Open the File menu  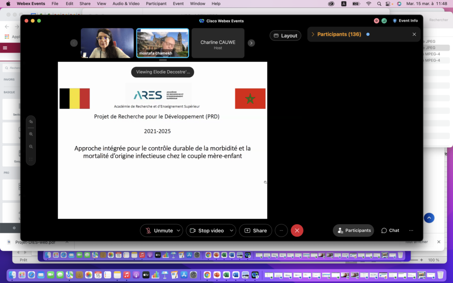pyautogui.click(x=55, y=4)
